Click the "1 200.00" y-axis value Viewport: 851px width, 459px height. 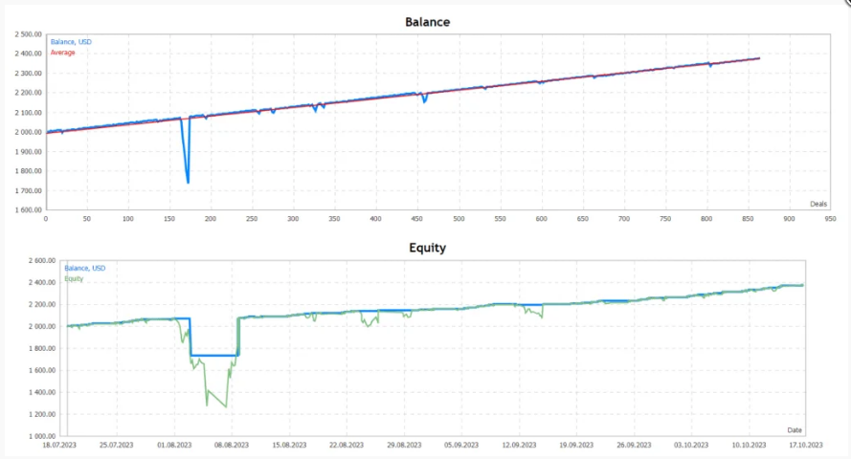(x=42, y=415)
